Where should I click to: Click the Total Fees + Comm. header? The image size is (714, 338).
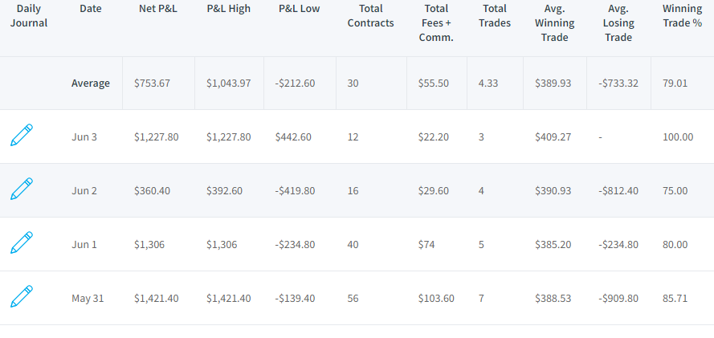pos(436,22)
